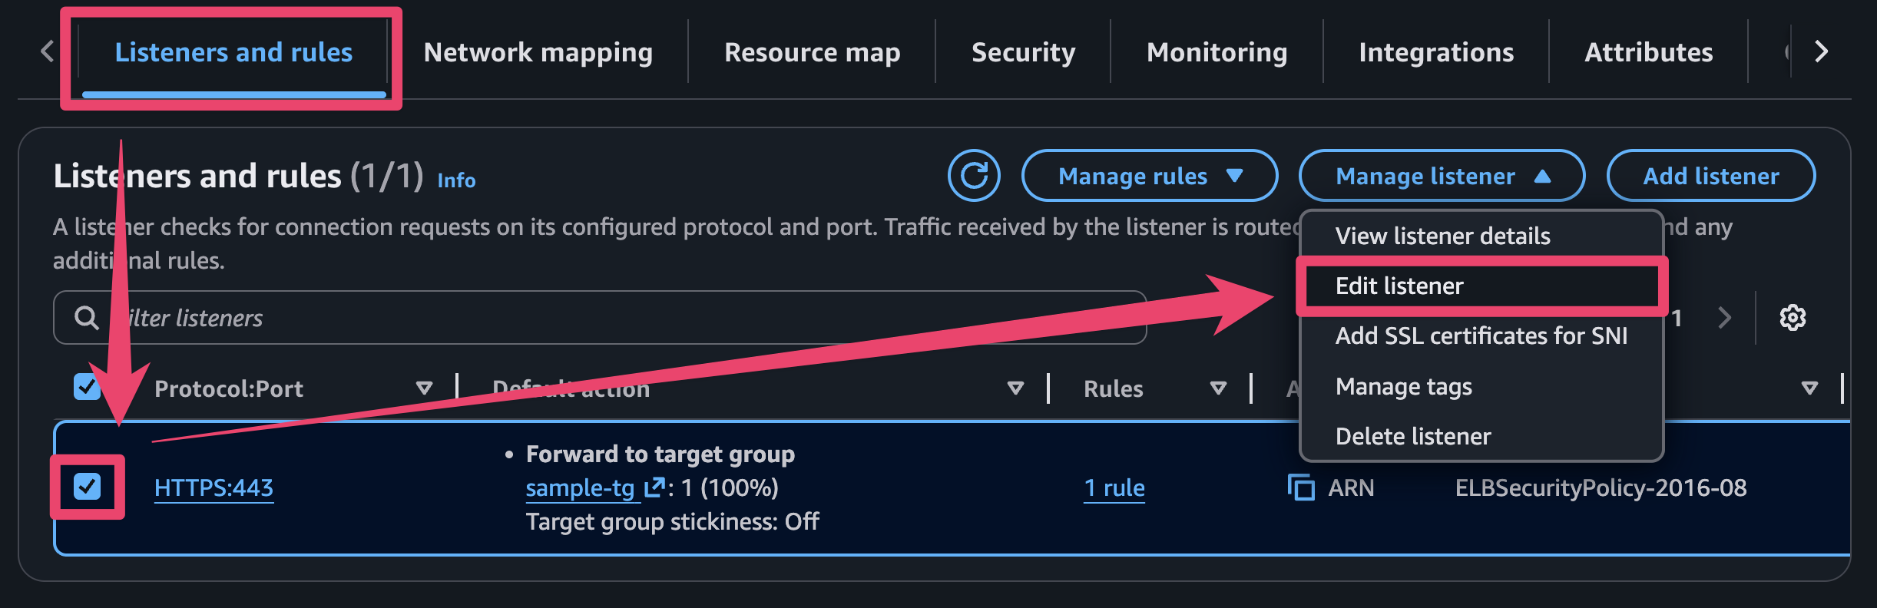Image resolution: width=1877 pixels, height=608 pixels.
Task: Focus the Filter listeners search field
Action: (x=614, y=318)
